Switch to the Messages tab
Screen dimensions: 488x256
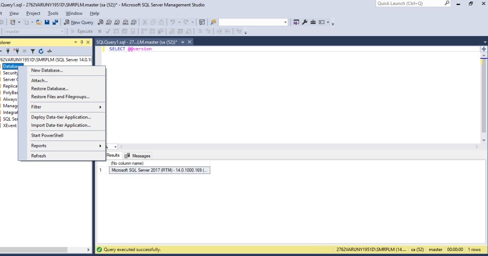138,156
